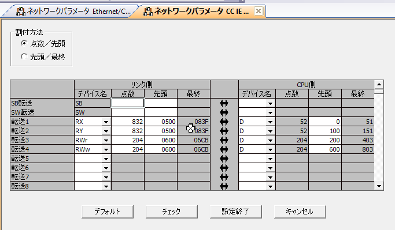Image resolution: width=395 pixels, height=230 pixels.
Task: Click 転送3 link-side 先頭 cell 0600
Action: click(161, 140)
